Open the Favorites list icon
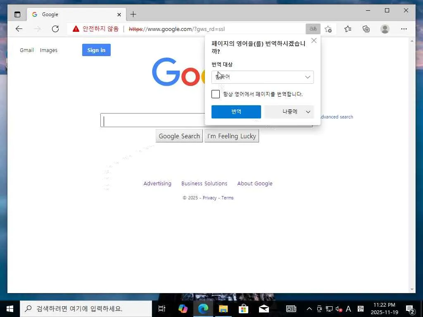 (x=348, y=29)
